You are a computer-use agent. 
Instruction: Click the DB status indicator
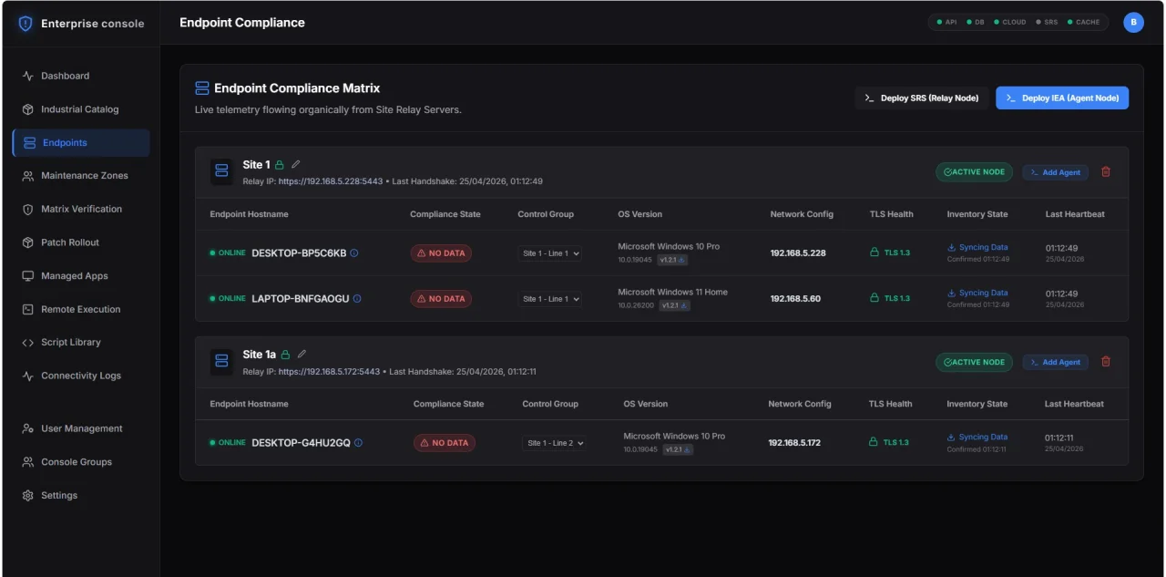pos(975,22)
